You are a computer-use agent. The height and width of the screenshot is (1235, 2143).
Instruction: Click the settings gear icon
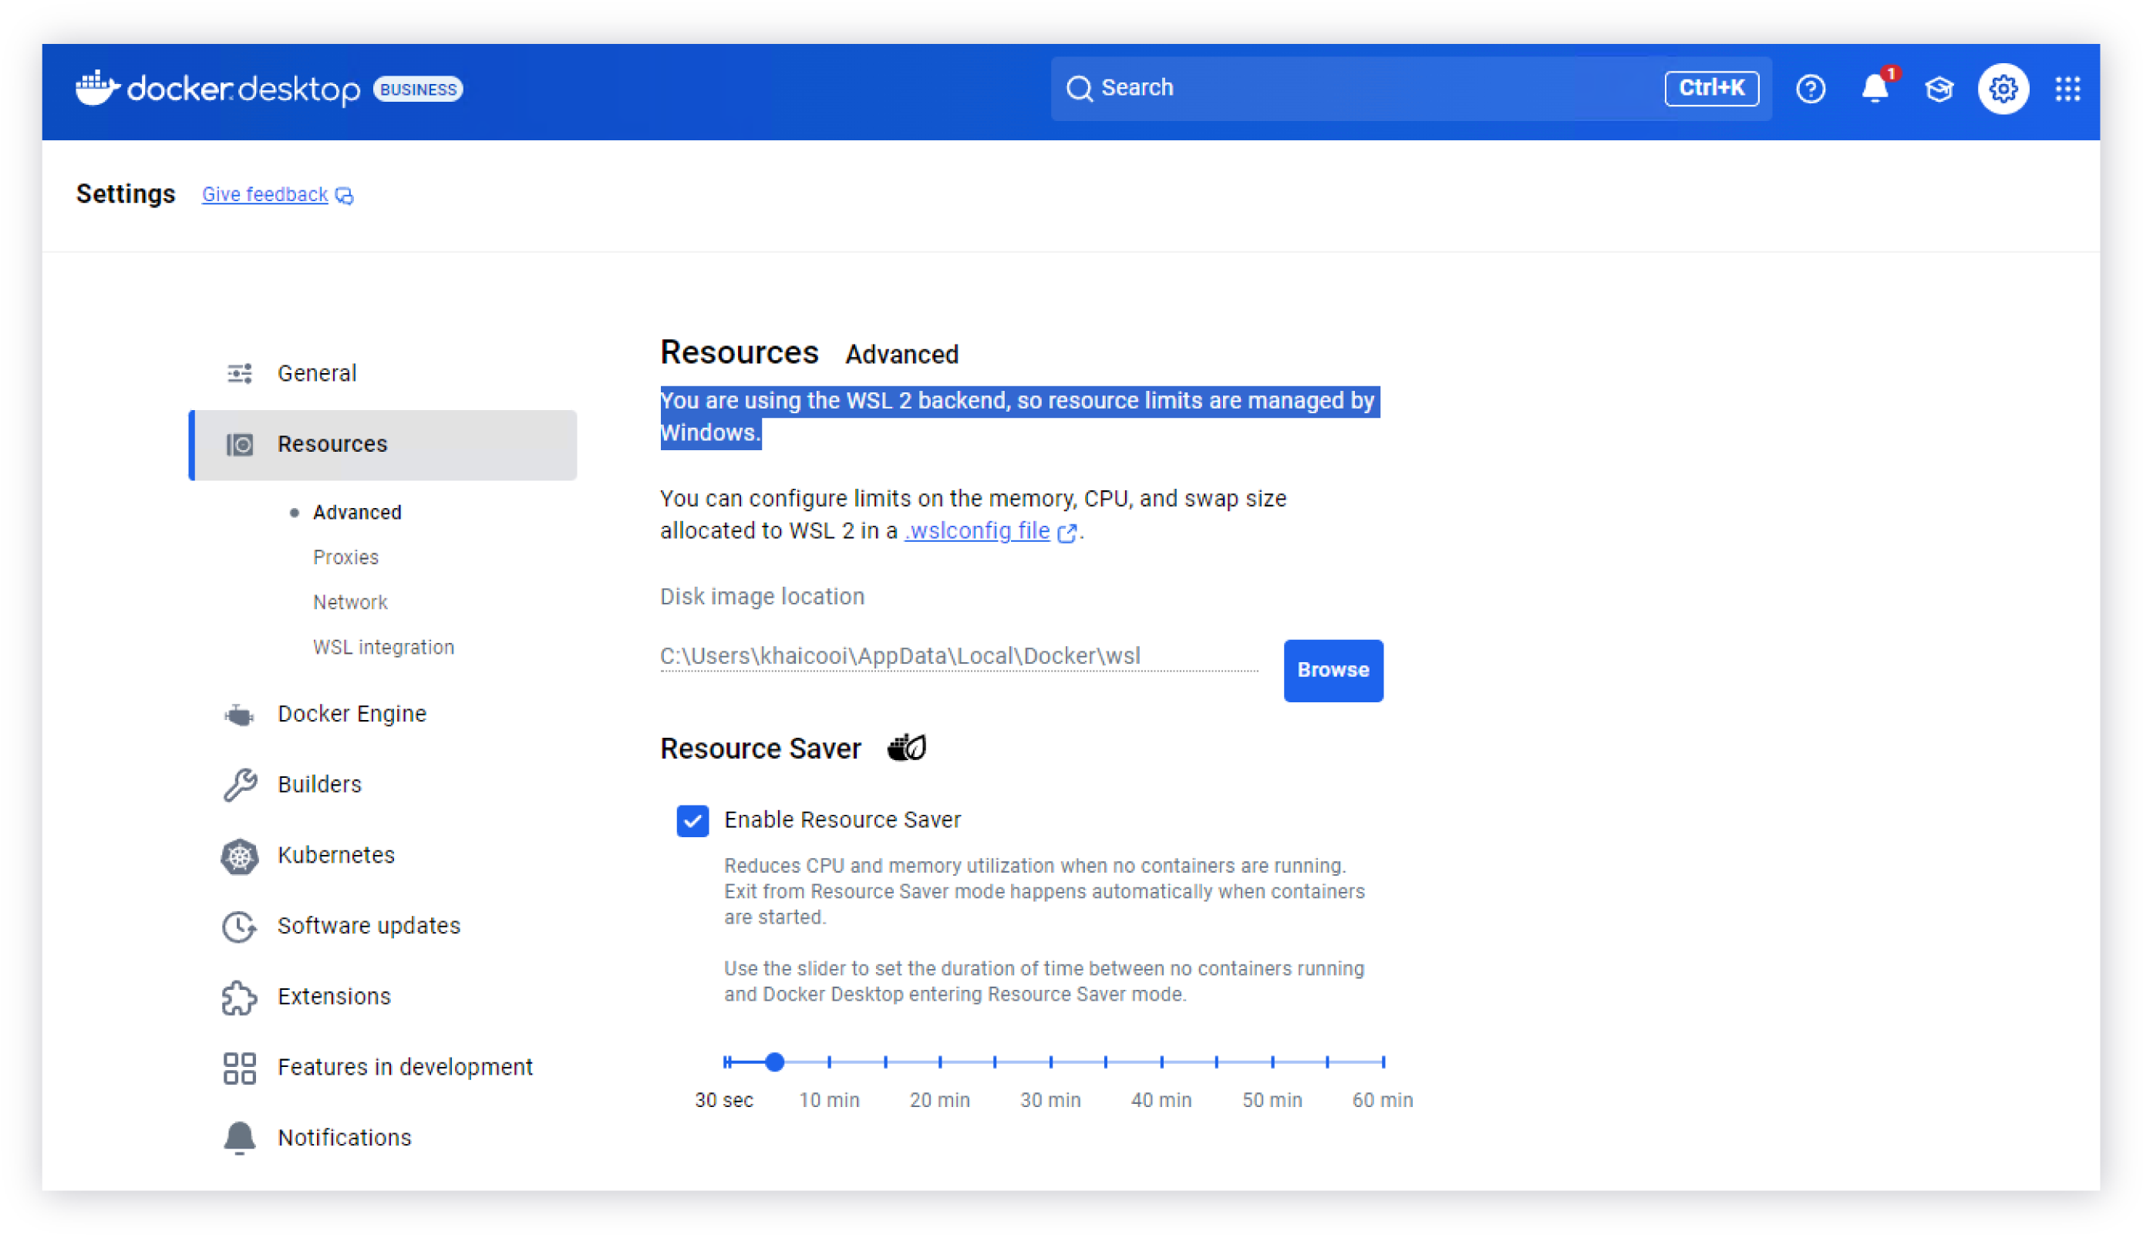pos(2002,88)
